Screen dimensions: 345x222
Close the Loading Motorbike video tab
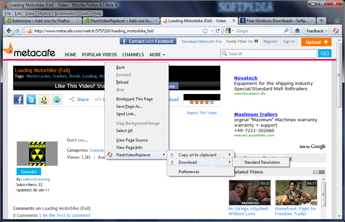click(234, 21)
